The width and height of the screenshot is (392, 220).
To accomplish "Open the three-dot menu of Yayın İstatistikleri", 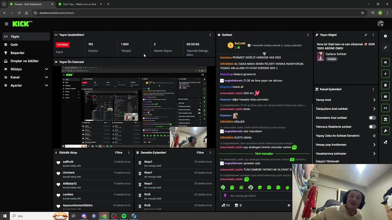I will [210, 35].
